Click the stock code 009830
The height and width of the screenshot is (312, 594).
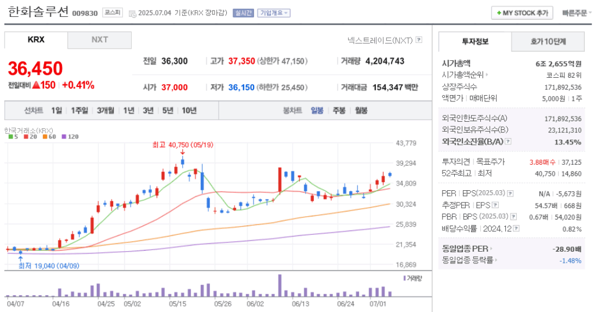[x=85, y=13]
